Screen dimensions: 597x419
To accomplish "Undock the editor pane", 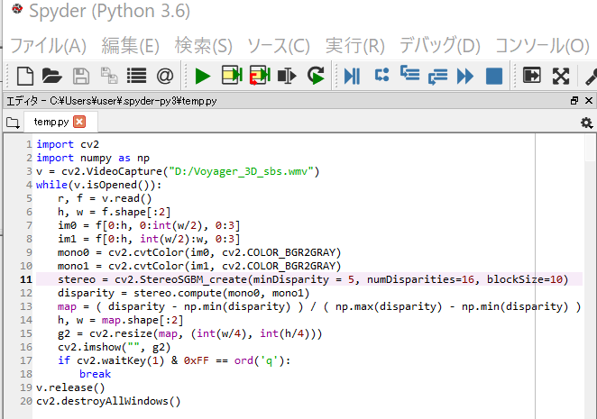I will (574, 100).
